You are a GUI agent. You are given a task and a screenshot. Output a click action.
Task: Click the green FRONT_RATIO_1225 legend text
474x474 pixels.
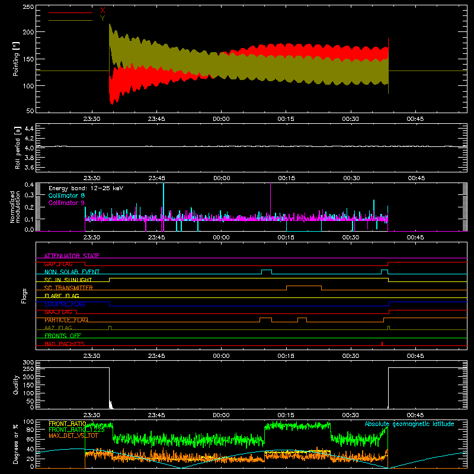[76, 430]
